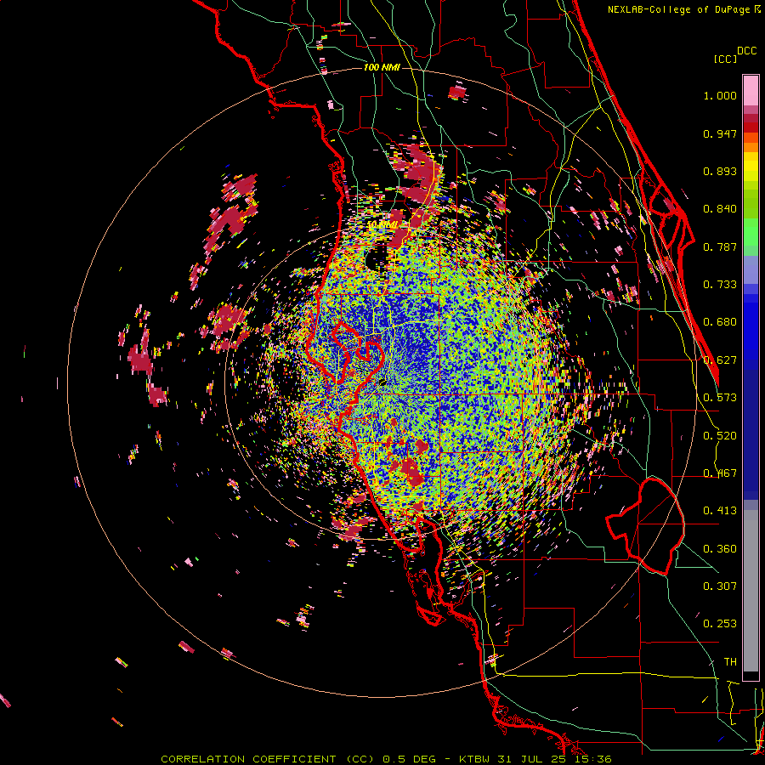Click the TH threshold label
The image size is (765, 765).
[x=730, y=662]
